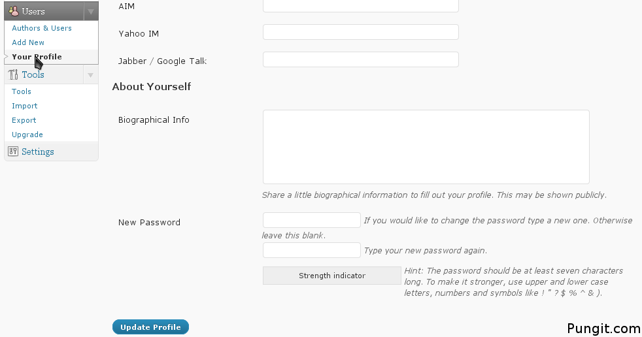This screenshot has width=642, height=337.
Task: Click the Tools wrench icon
Action: click(x=13, y=74)
